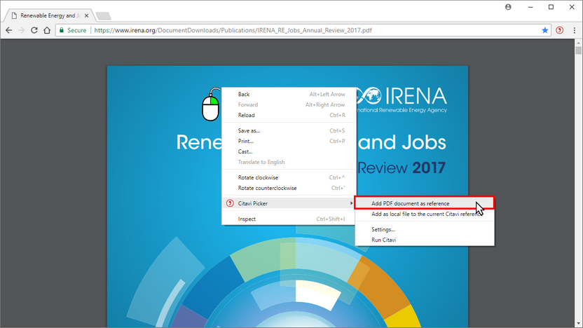Open the Citavi Picker extension icon in the toolbar

point(560,30)
